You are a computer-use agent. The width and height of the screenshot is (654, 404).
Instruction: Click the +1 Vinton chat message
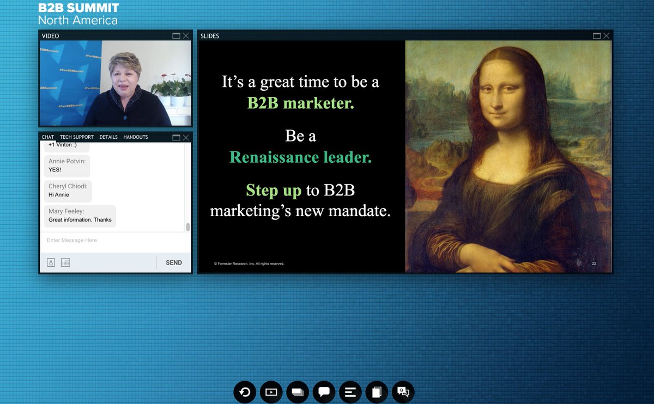66,147
